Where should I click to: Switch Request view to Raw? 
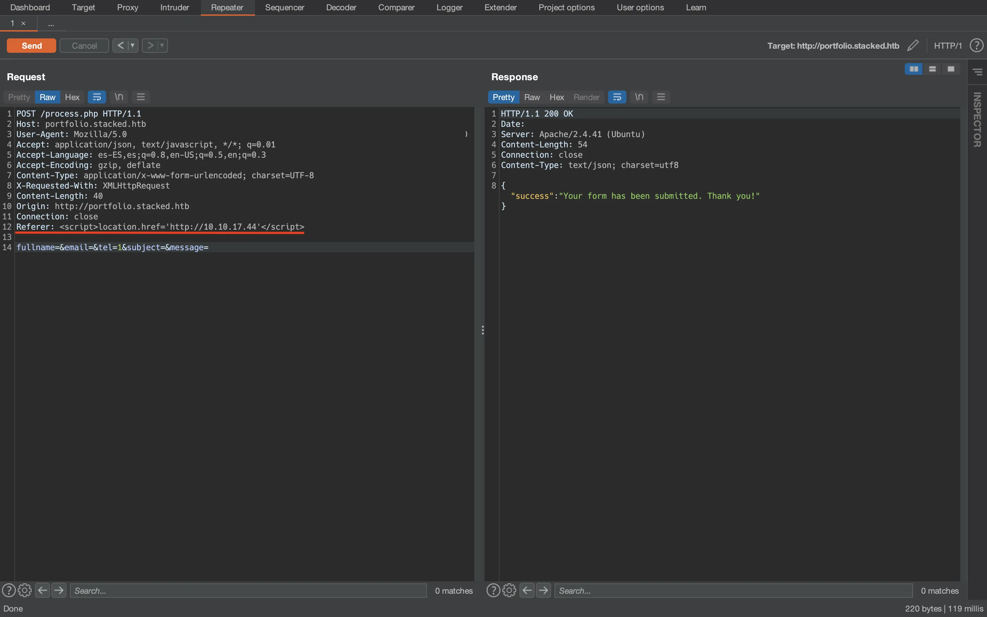coord(47,97)
